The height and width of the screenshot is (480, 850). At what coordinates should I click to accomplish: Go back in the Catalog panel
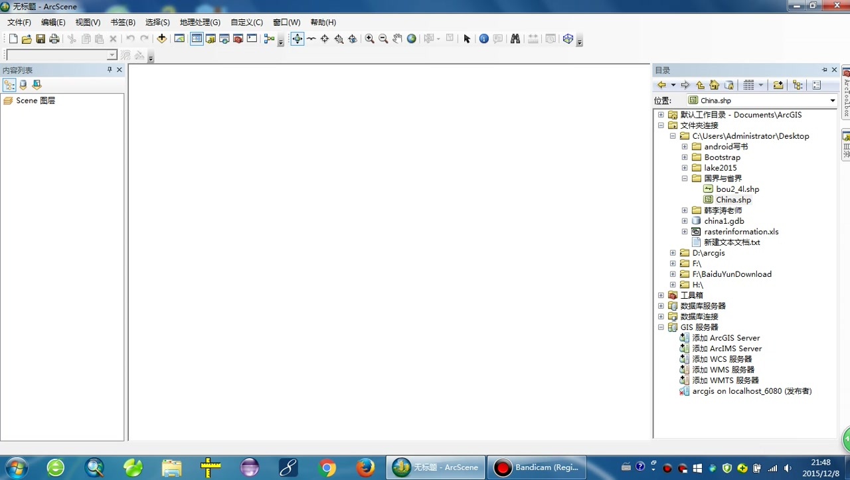tap(661, 85)
